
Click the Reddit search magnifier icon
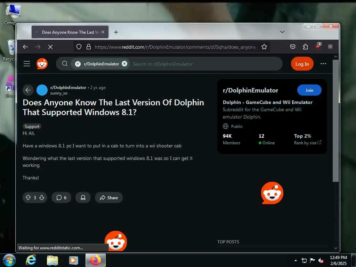point(65,64)
